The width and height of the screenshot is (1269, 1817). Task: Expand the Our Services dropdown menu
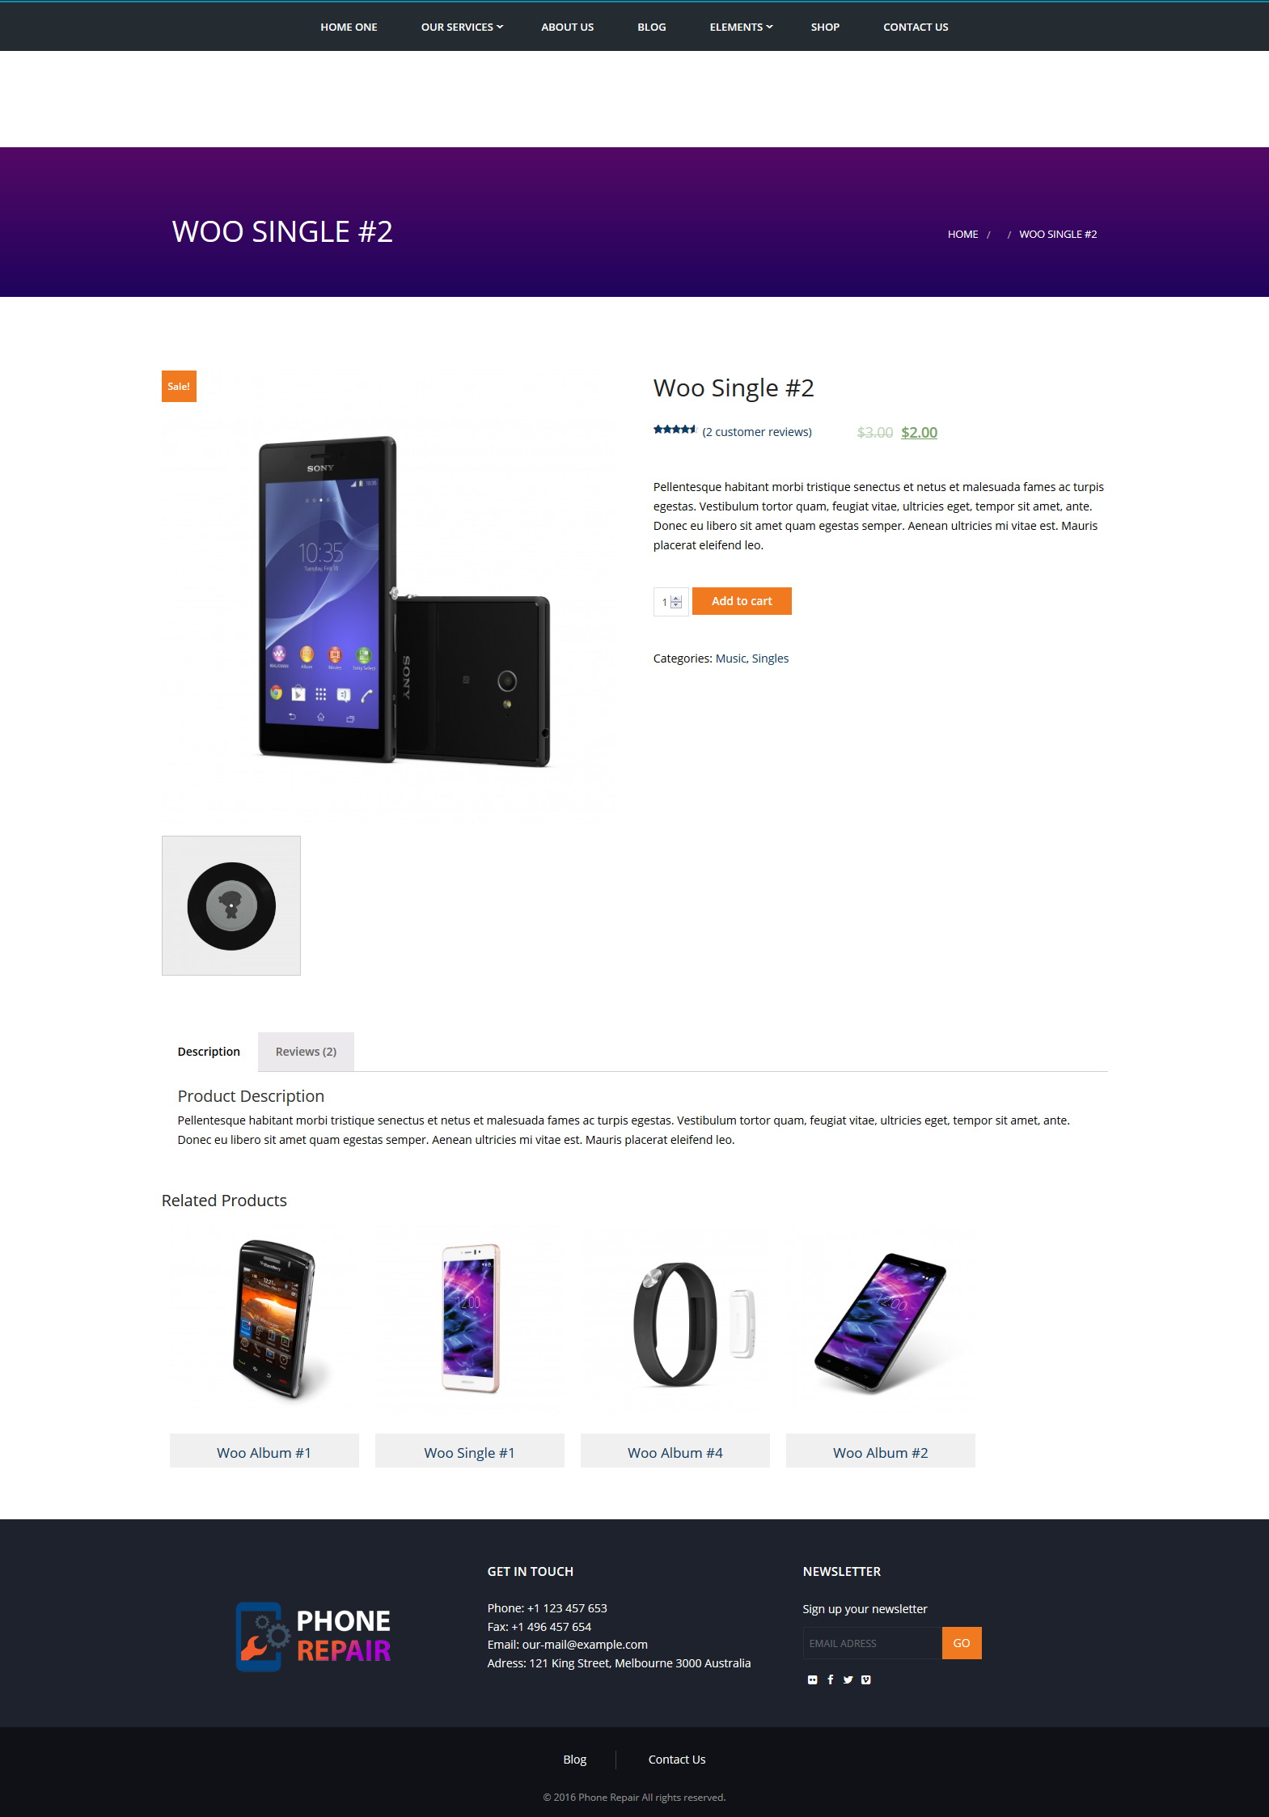click(x=462, y=27)
